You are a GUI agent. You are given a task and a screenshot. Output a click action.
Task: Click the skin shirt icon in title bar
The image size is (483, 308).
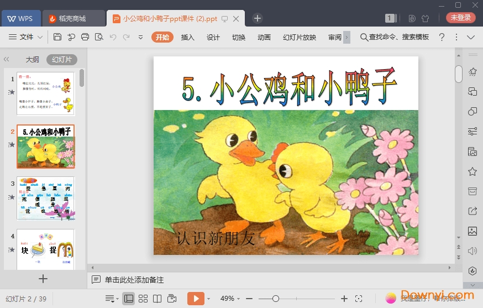(x=425, y=18)
